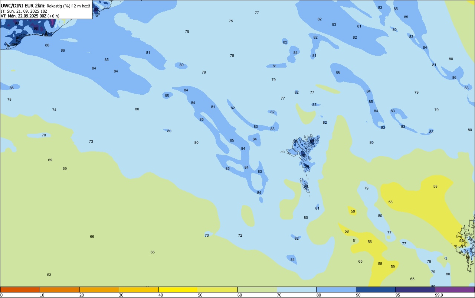Click the map value '75'
Screen dimensions: 475x298
(x=231, y=21)
